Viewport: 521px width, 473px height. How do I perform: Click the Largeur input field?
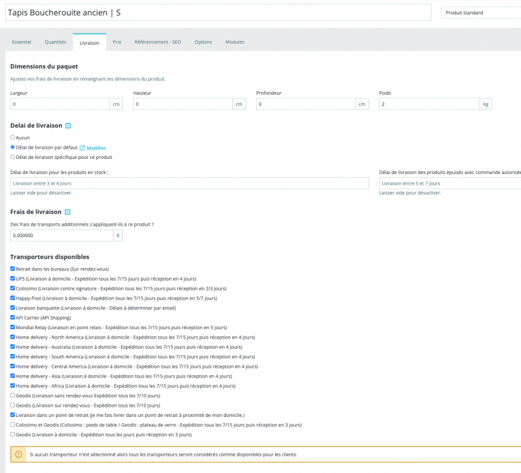tap(60, 104)
